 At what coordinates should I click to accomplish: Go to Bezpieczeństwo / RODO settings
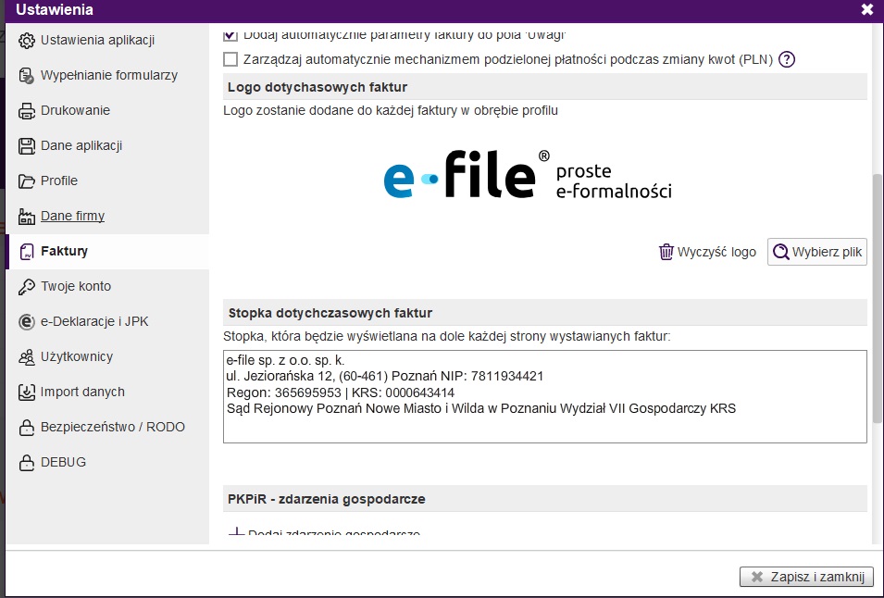112,427
